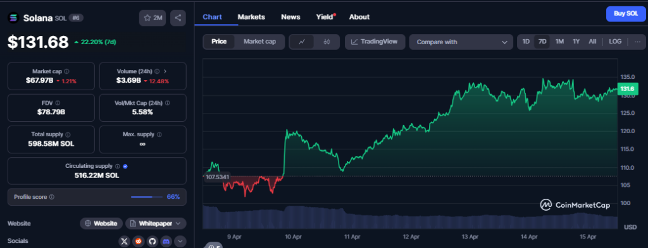Click the 12.48% volume change
The width and height of the screenshot is (648, 248).
[157, 81]
